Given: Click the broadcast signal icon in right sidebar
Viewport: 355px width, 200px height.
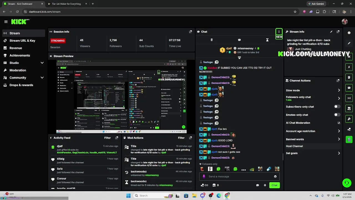Looking at the screenshot, I should coord(349,98).
